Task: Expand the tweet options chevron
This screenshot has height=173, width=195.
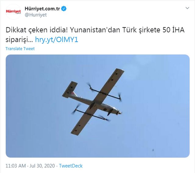Action: pos(187,8)
